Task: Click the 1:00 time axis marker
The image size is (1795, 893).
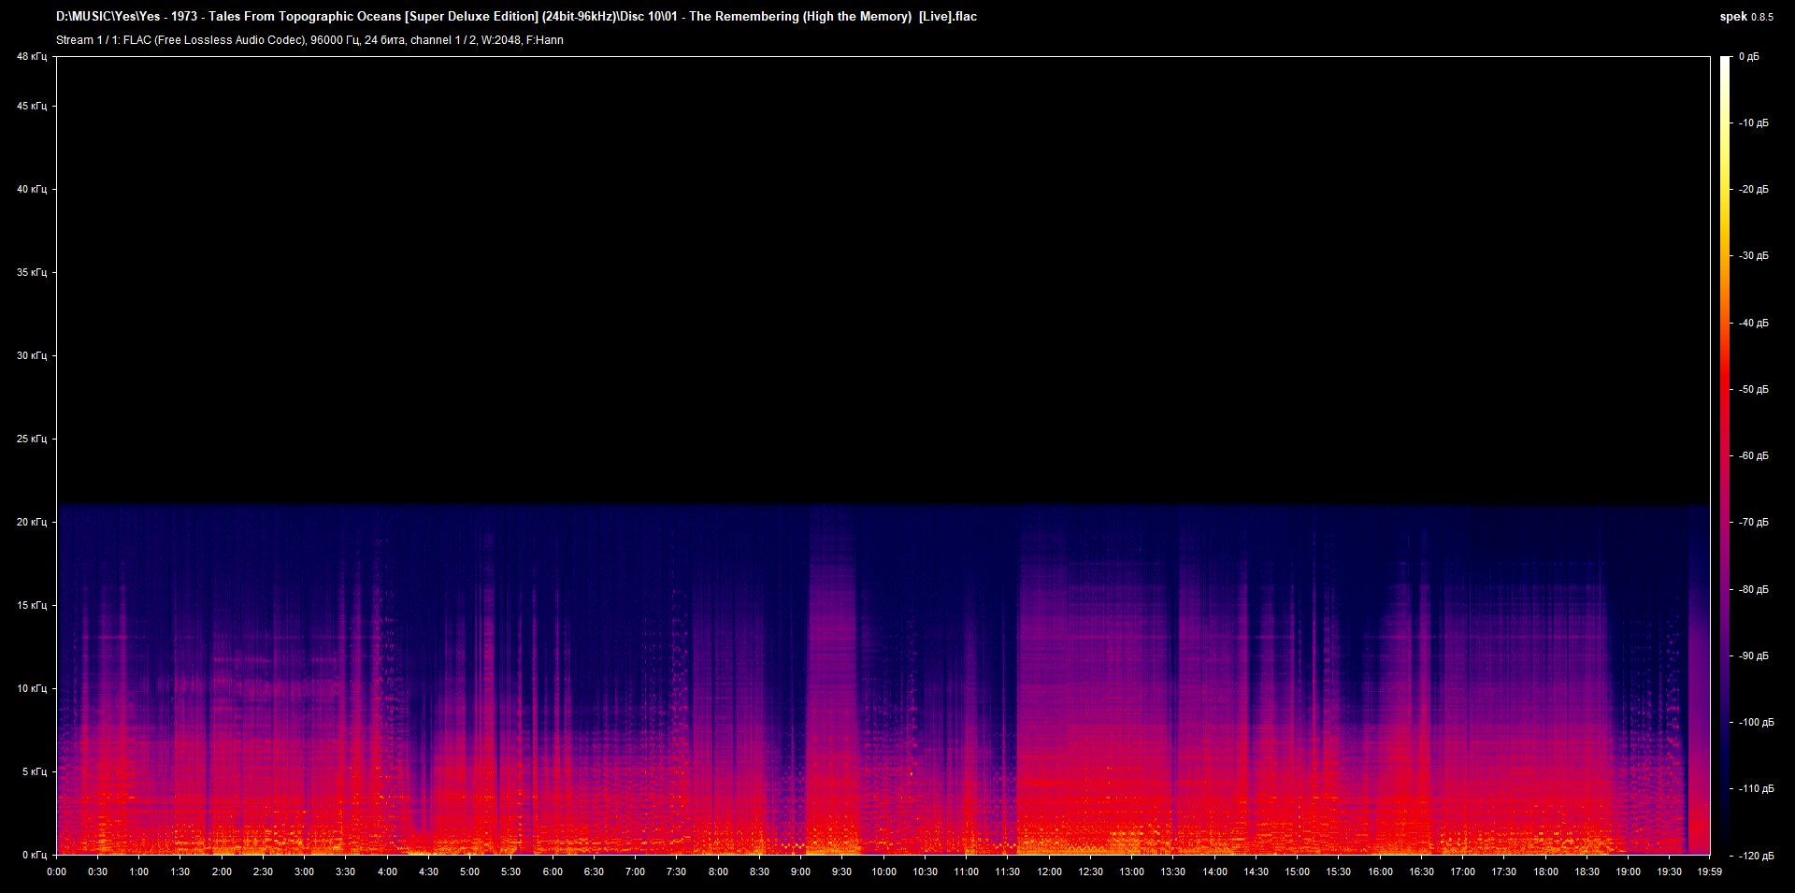Action: point(138,871)
